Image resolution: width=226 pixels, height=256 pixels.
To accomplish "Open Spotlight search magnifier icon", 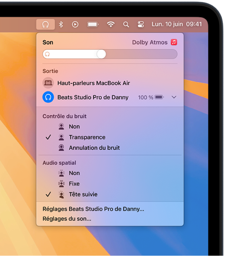I will tap(126, 24).
